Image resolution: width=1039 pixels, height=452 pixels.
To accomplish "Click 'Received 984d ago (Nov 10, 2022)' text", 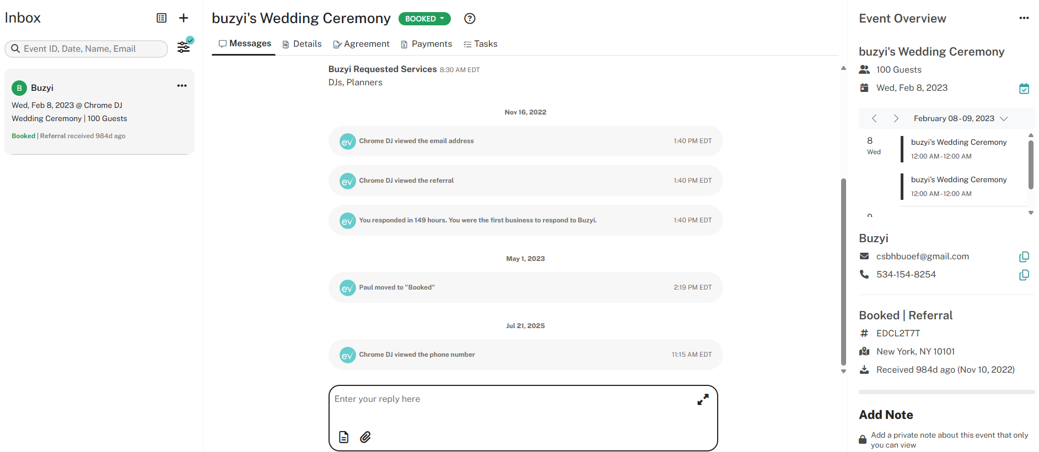I will point(945,370).
